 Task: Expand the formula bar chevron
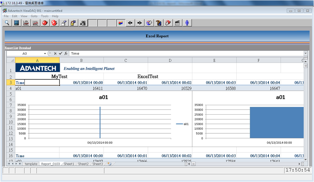click(x=305, y=53)
